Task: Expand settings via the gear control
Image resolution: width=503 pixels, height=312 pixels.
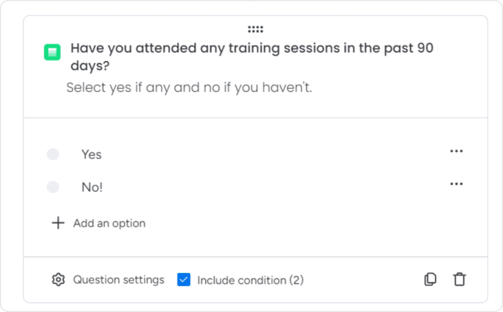Action: coord(59,279)
